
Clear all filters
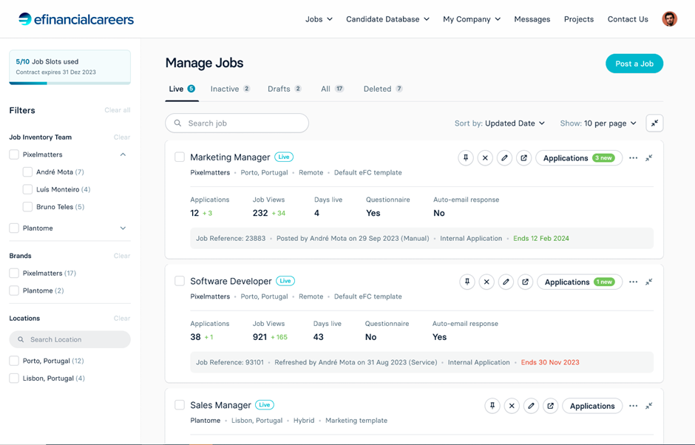[x=118, y=110]
